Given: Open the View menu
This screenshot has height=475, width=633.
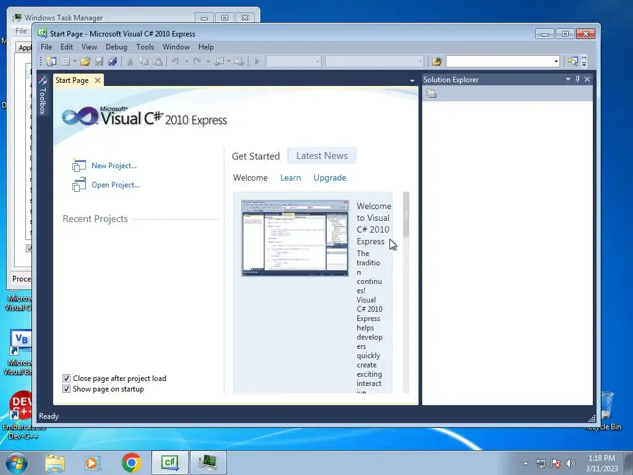Looking at the screenshot, I should 89,47.
